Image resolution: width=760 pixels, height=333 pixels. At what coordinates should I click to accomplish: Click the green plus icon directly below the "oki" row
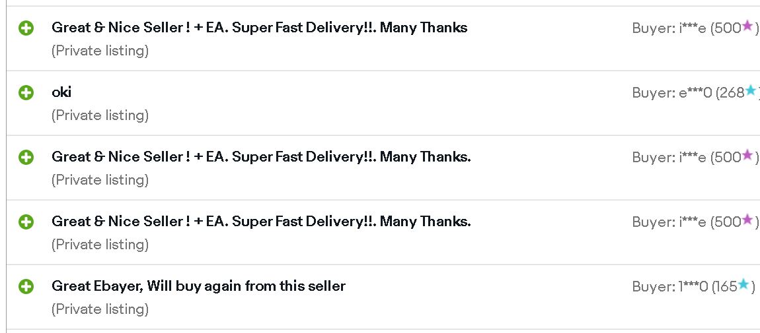pyautogui.click(x=26, y=157)
